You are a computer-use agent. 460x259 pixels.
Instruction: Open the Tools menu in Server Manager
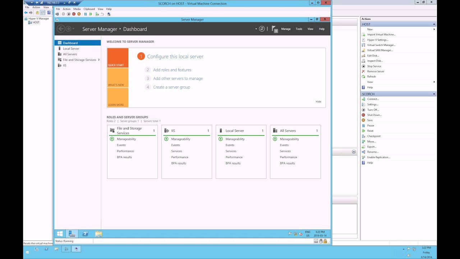pos(299,29)
